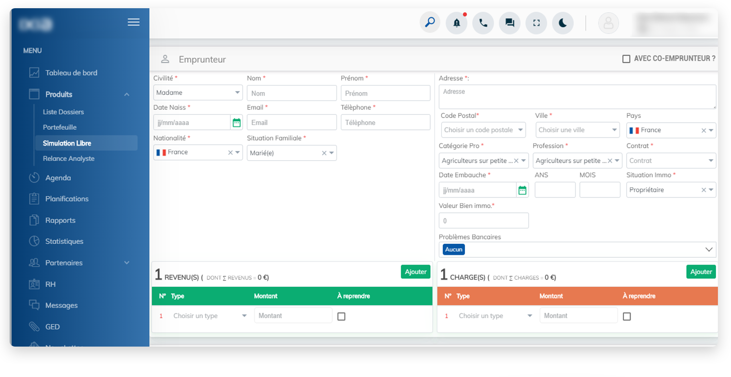Enable the Avec co-emprunteur checkbox
731x377 pixels.
pos(626,59)
